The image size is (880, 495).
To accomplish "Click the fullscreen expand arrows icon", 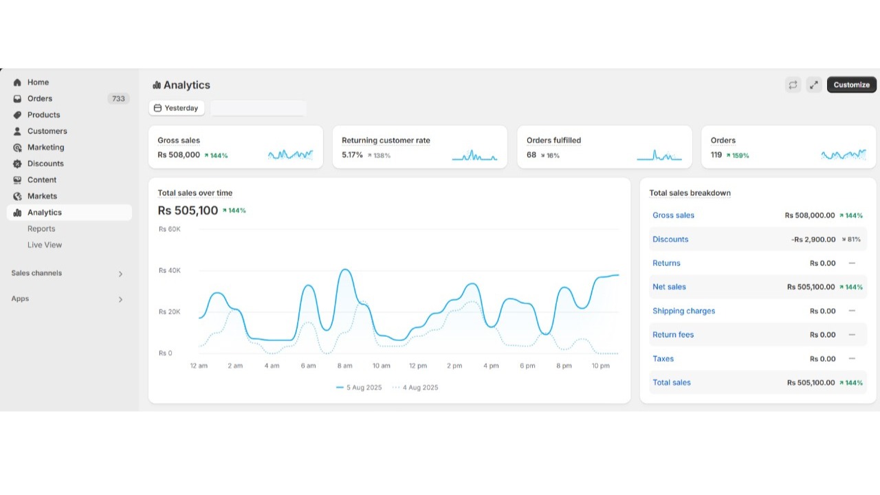I will (814, 85).
